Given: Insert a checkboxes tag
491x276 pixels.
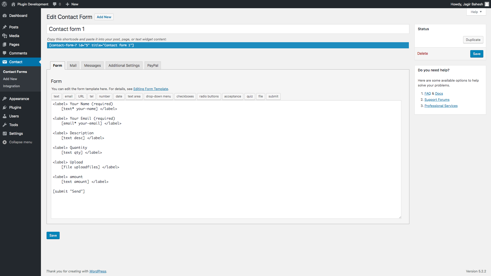Looking at the screenshot, I should [x=185, y=96].
